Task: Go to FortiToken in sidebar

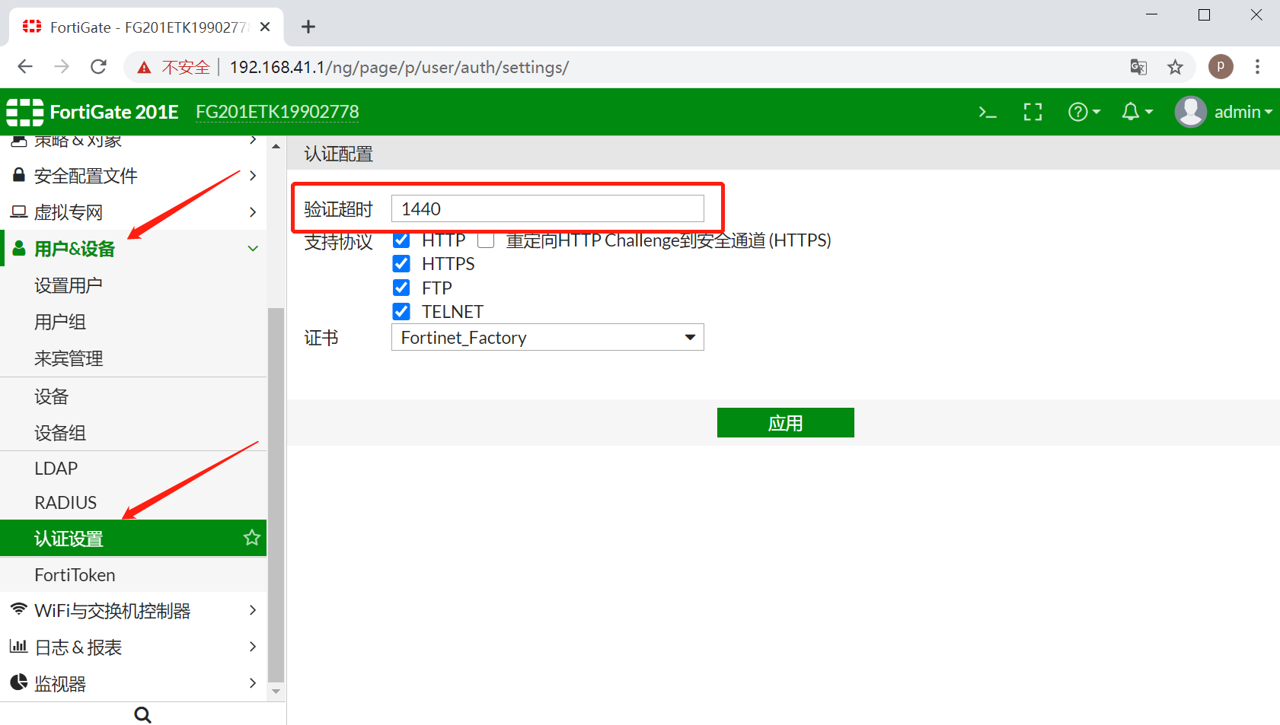Action: pyautogui.click(x=75, y=575)
